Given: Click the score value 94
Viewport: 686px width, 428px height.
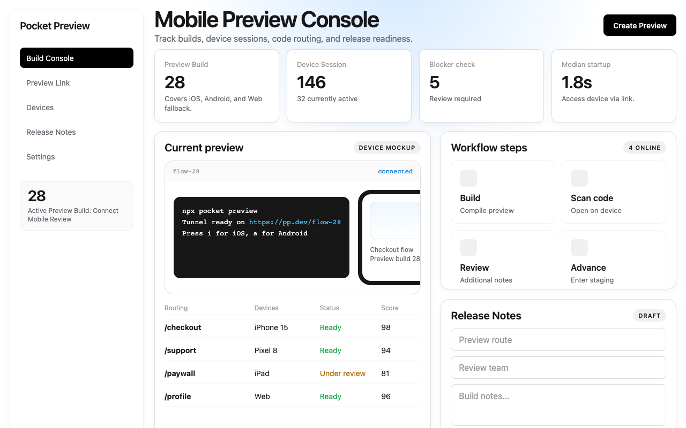Looking at the screenshot, I should point(386,350).
